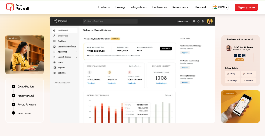Click the Loans sidebar icon
This screenshot has height=136, width=265.
pos(55,62)
